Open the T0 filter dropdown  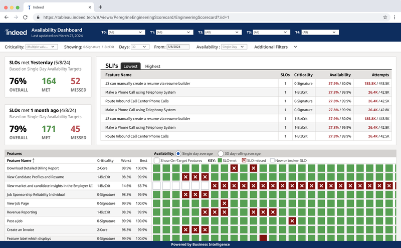[126, 32]
